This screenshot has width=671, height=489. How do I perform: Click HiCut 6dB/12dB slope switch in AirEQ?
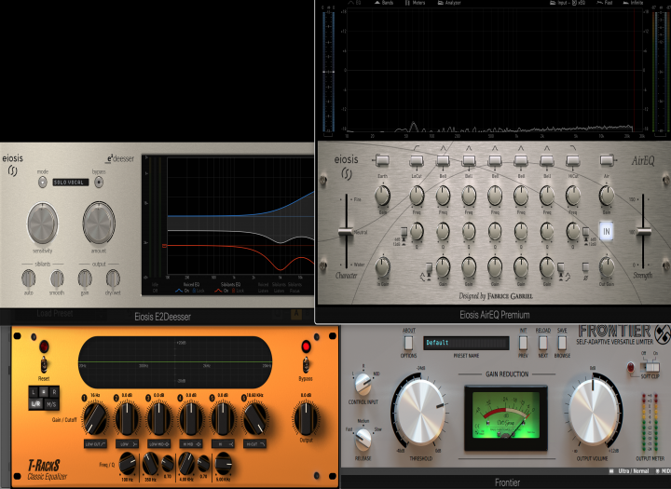586,232
